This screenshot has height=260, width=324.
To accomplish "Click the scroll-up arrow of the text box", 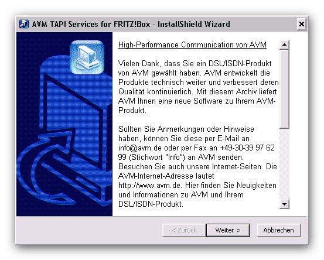I will pos(284,45).
